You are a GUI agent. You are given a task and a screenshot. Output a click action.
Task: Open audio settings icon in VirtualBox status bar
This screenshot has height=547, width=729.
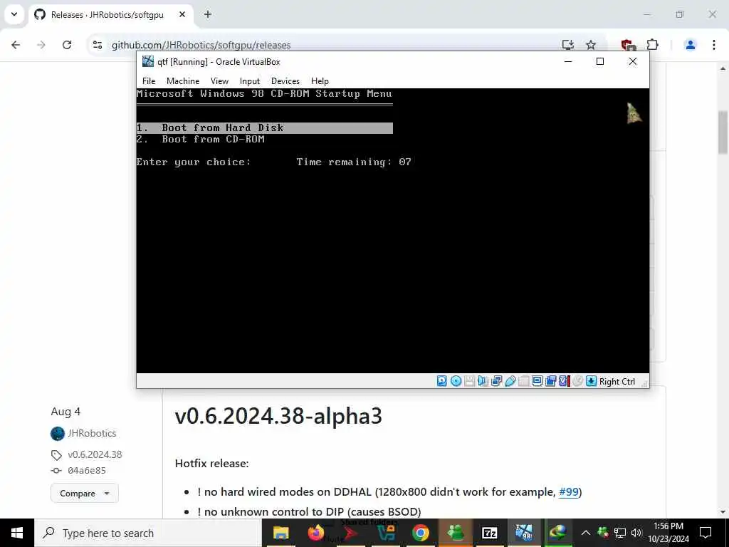483,382
